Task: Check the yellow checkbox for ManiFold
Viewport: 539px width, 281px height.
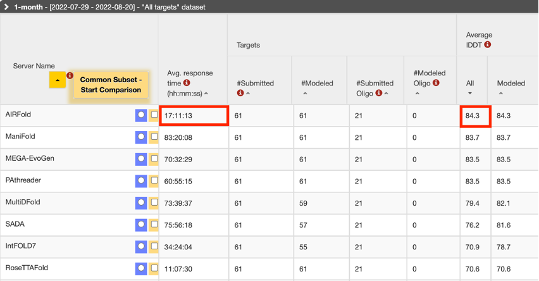Action: click(154, 137)
